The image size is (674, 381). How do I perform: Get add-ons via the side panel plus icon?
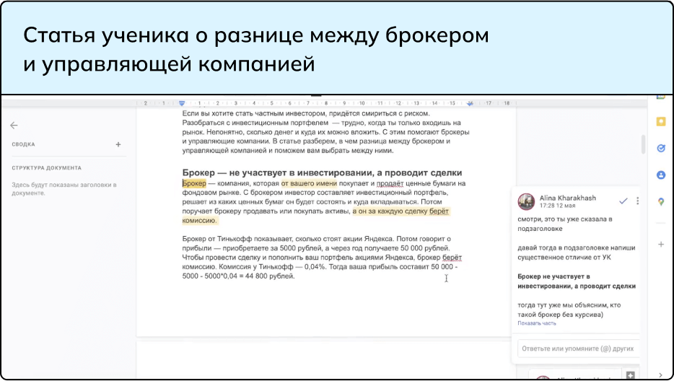pos(661,244)
